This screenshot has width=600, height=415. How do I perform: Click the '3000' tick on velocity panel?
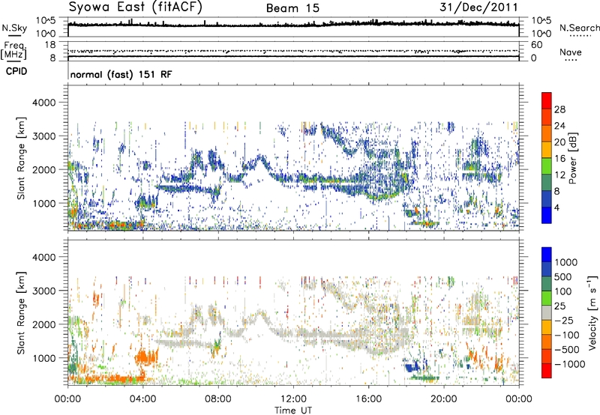pyautogui.click(x=43, y=291)
